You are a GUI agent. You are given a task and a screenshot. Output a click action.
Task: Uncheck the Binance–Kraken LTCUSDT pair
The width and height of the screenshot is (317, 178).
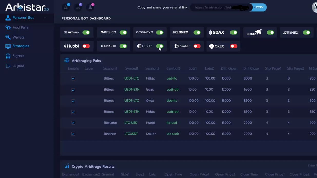pos(73,134)
